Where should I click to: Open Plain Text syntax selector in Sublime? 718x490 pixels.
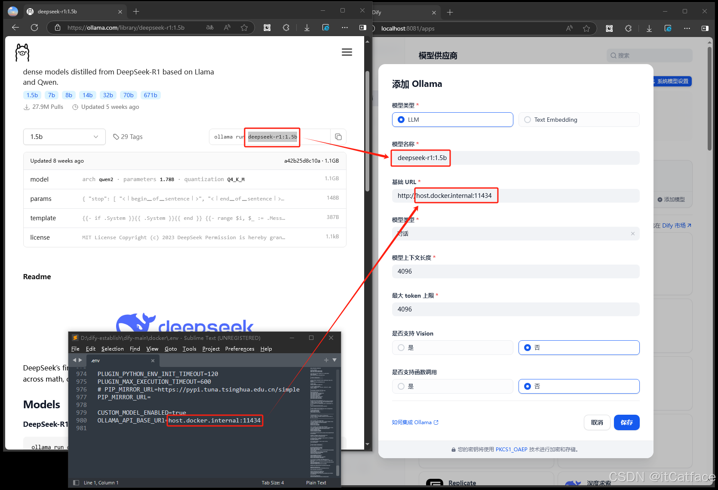pos(316,483)
